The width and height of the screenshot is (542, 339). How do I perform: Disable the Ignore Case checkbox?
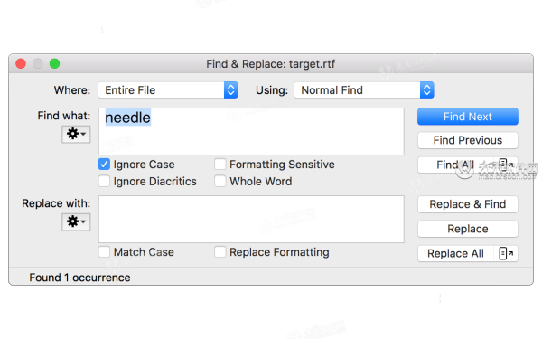coord(104,165)
